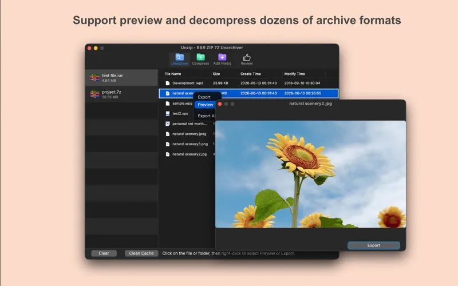This screenshot has height=286, width=458.
Task: Click the file icon beside sample.wpg
Action: [x=167, y=104]
